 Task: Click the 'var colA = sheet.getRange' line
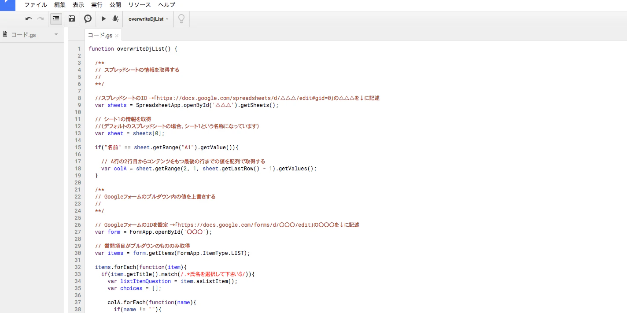pos(209,169)
